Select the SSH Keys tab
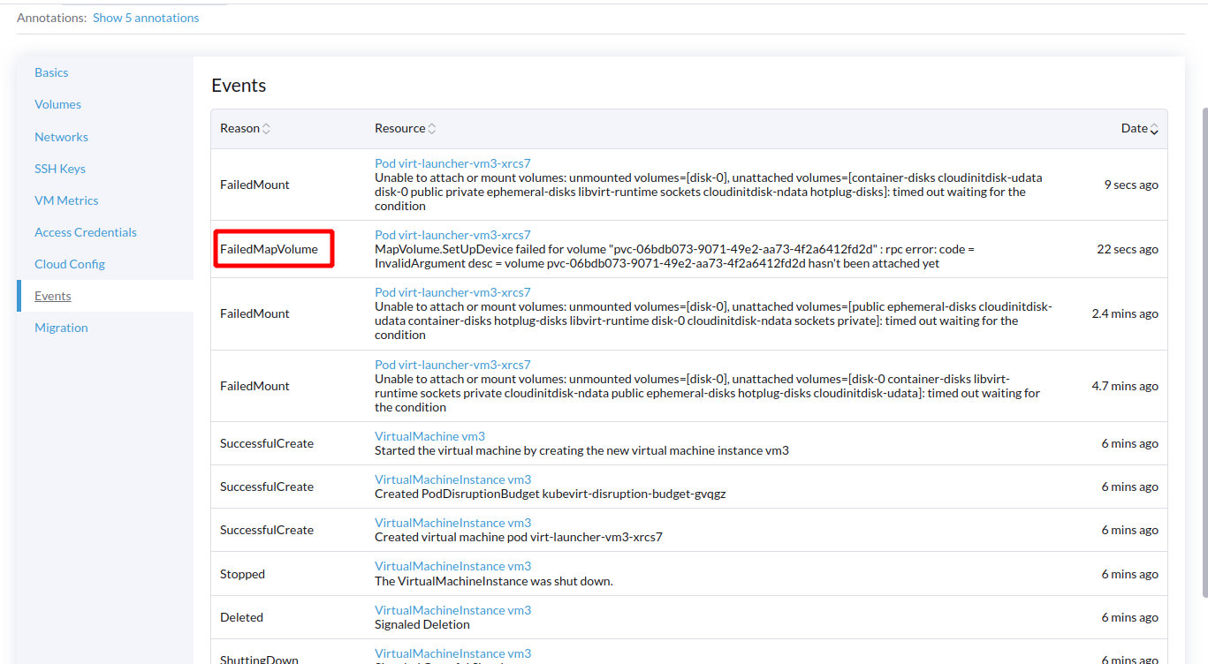The width and height of the screenshot is (1208, 664). click(x=60, y=169)
